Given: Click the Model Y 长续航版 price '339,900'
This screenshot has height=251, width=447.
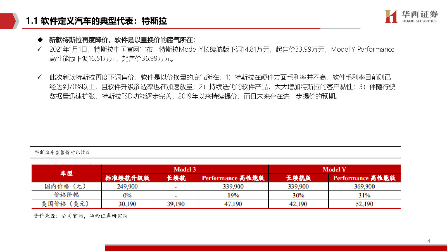Looking at the screenshot, I should tap(298, 187).
